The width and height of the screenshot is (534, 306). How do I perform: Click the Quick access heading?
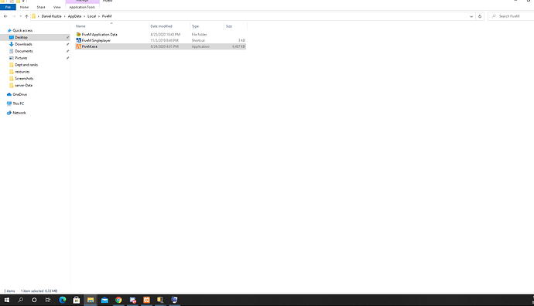22,31
